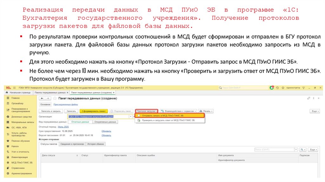
Task: Open the main menu hamburger icon
Action: click(x=14, y=88)
